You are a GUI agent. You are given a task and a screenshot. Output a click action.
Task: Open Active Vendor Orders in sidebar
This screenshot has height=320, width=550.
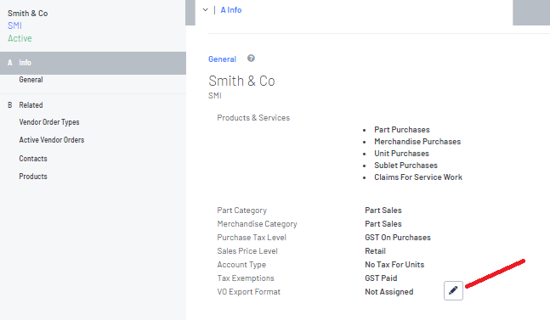pyautogui.click(x=52, y=140)
